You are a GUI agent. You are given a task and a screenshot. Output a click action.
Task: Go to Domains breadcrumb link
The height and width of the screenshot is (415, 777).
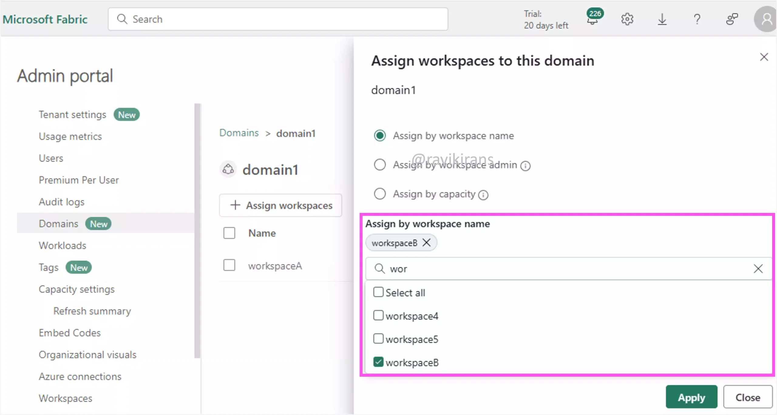tap(239, 133)
